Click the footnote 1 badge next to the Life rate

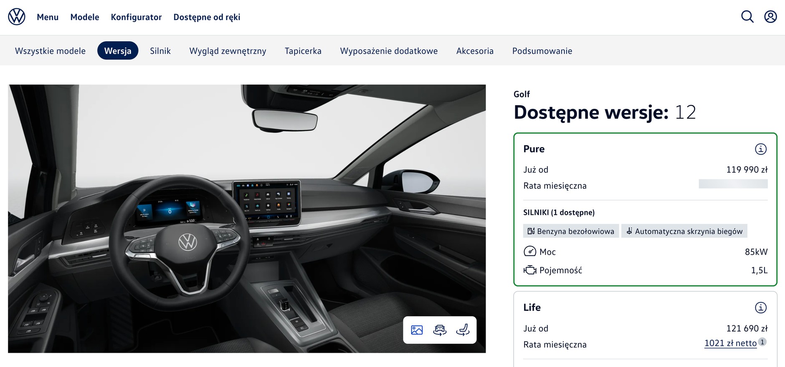tap(762, 342)
